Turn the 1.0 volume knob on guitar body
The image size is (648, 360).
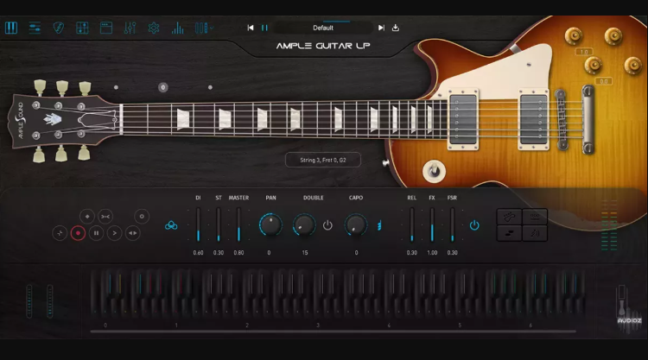[x=573, y=36]
